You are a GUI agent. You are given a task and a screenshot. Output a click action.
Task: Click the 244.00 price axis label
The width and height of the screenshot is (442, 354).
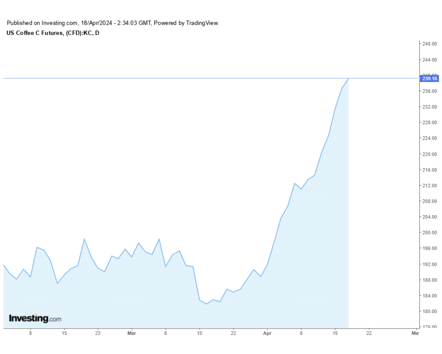[x=429, y=60]
